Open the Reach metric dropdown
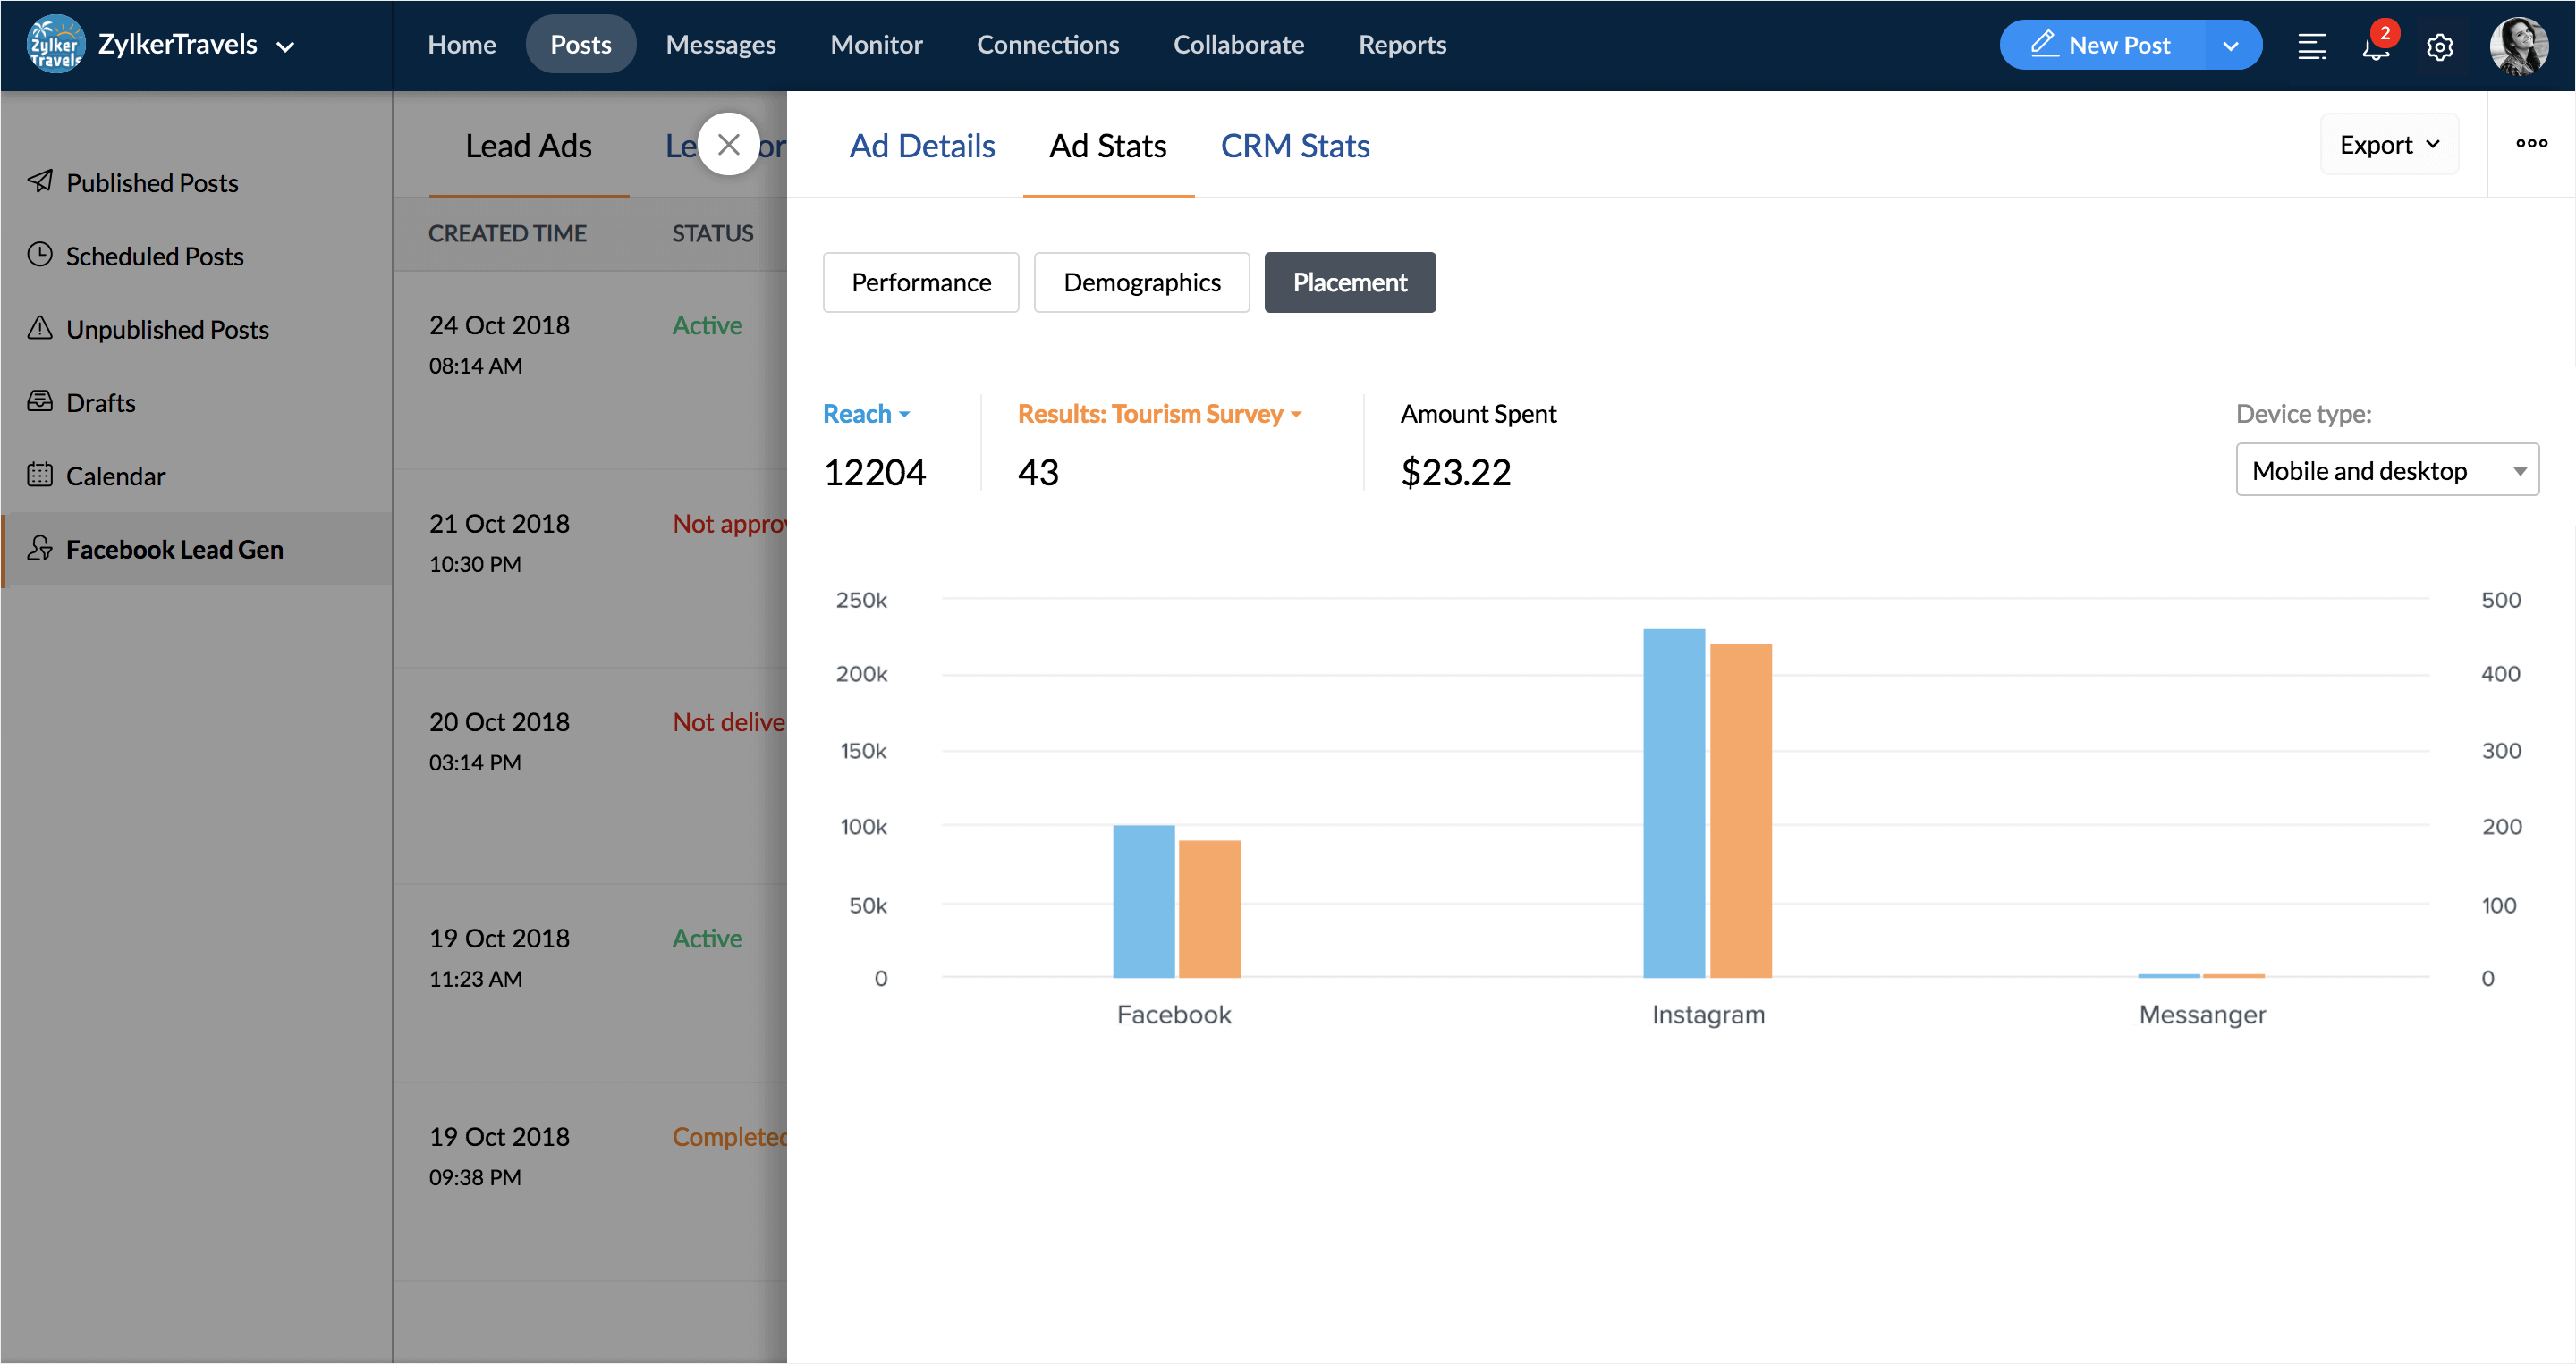2576x1364 pixels. click(866, 414)
